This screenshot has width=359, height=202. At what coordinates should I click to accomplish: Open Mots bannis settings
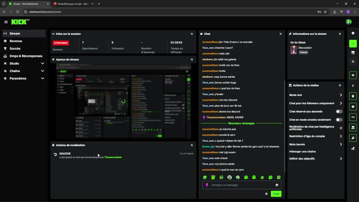click(316, 144)
